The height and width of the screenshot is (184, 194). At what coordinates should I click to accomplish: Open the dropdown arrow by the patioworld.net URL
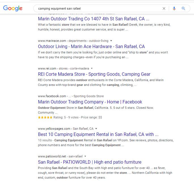pos(85,156)
